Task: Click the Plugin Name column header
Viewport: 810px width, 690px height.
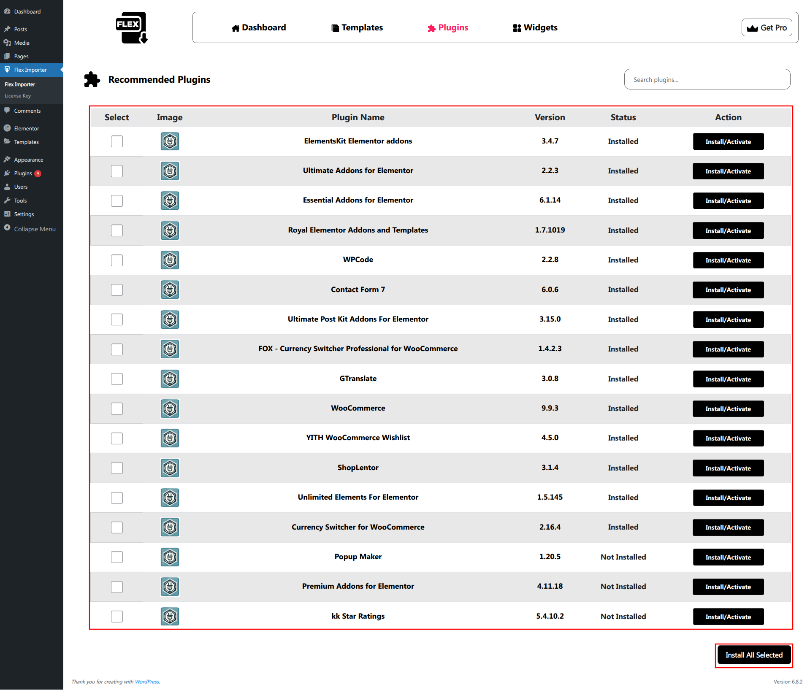Action: pyautogui.click(x=358, y=117)
